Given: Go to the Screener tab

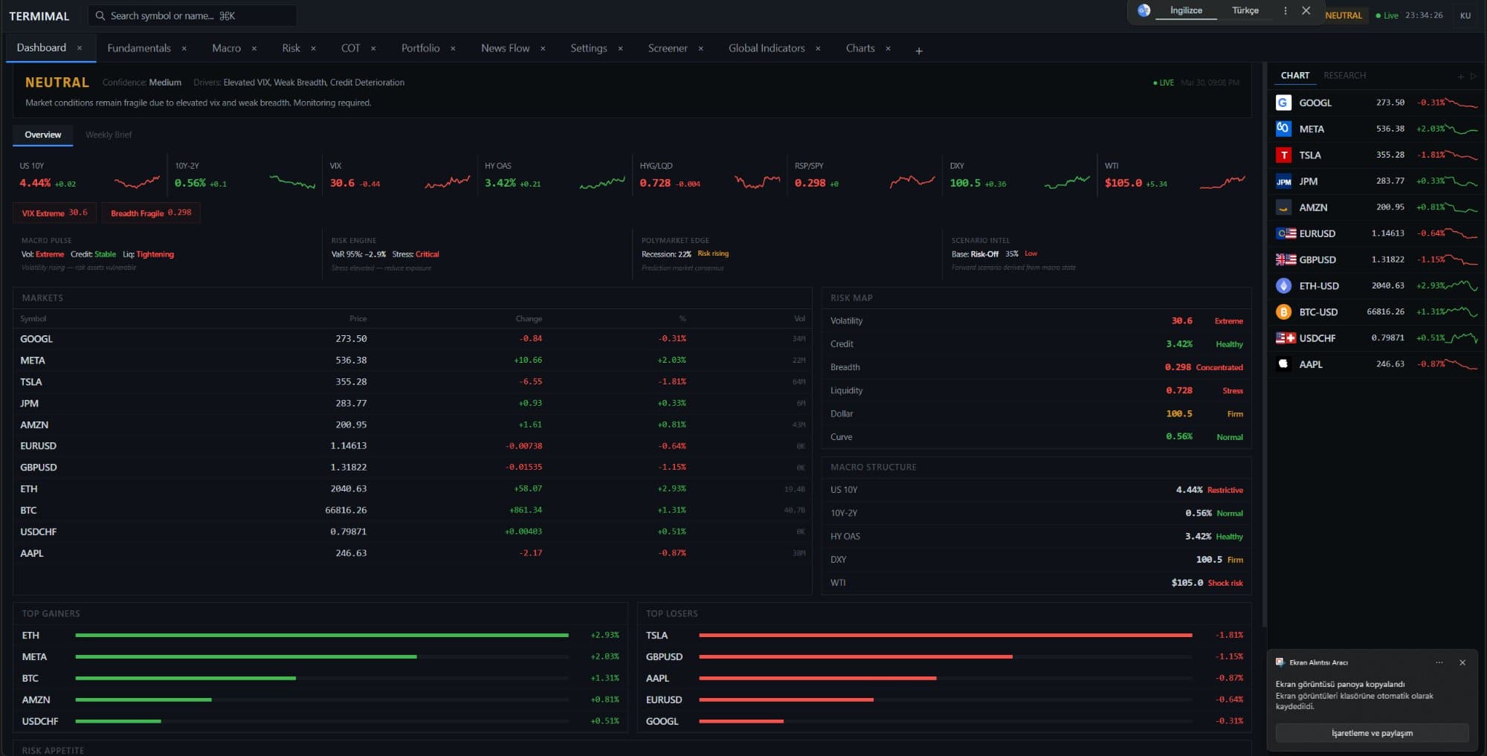Looking at the screenshot, I should coord(668,48).
